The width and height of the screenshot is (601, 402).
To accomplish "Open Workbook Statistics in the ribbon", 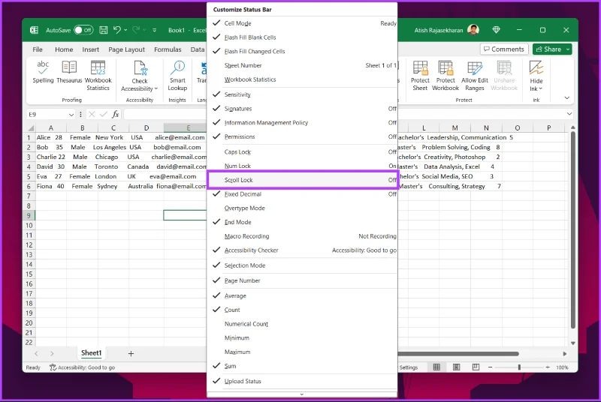I will [x=98, y=75].
